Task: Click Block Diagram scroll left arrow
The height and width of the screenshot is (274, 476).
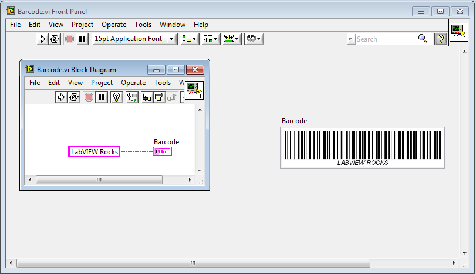Action: [30, 180]
